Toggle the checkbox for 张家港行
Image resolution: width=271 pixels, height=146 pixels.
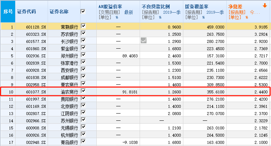83,62
